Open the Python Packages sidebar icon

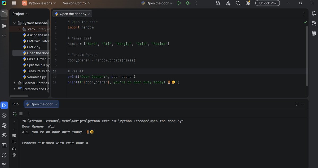4,125
